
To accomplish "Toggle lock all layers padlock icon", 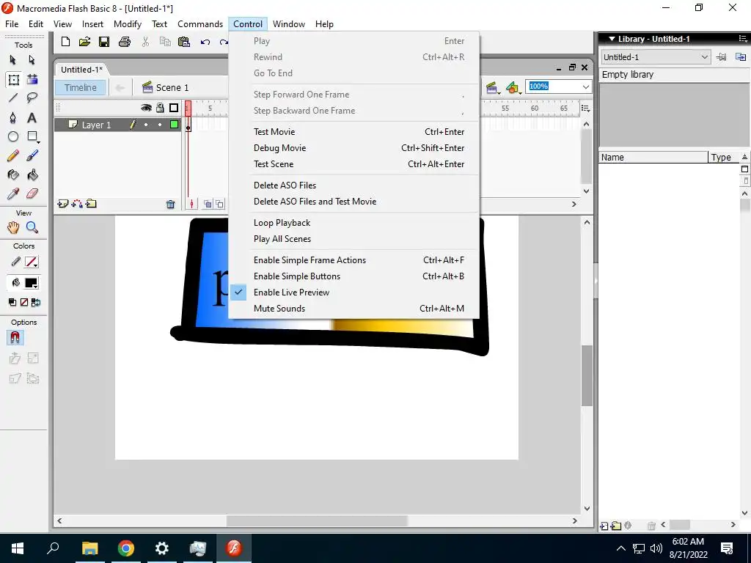I will pos(161,108).
